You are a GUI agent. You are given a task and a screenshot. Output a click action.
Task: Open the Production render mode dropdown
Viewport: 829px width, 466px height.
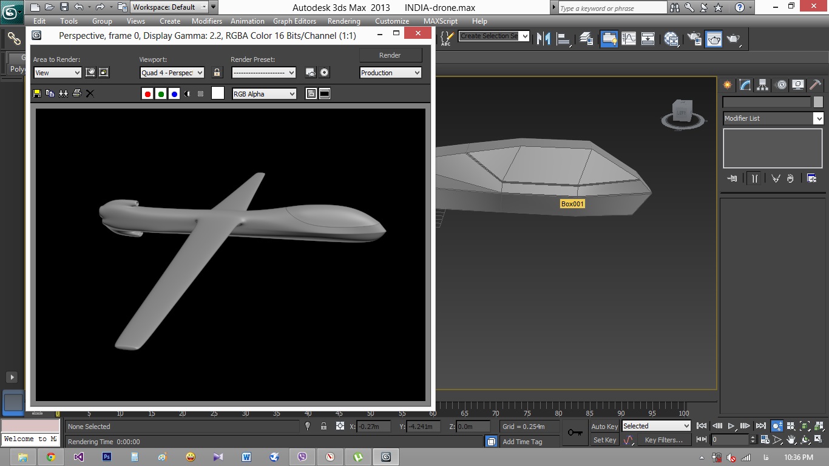click(x=390, y=73)
